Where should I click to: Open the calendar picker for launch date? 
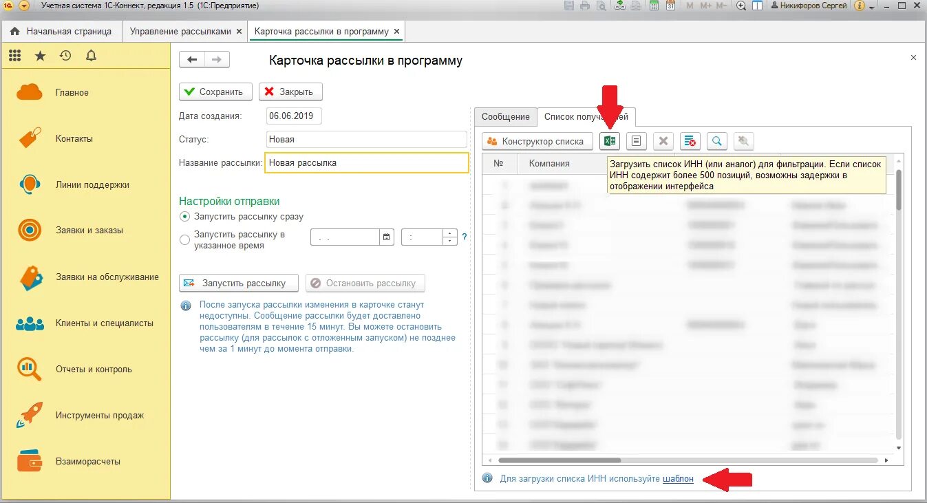tap(387, 237)
